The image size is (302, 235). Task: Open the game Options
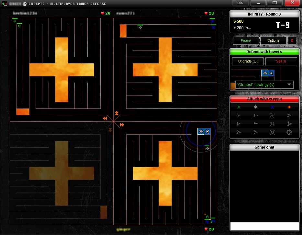[273, 40]
